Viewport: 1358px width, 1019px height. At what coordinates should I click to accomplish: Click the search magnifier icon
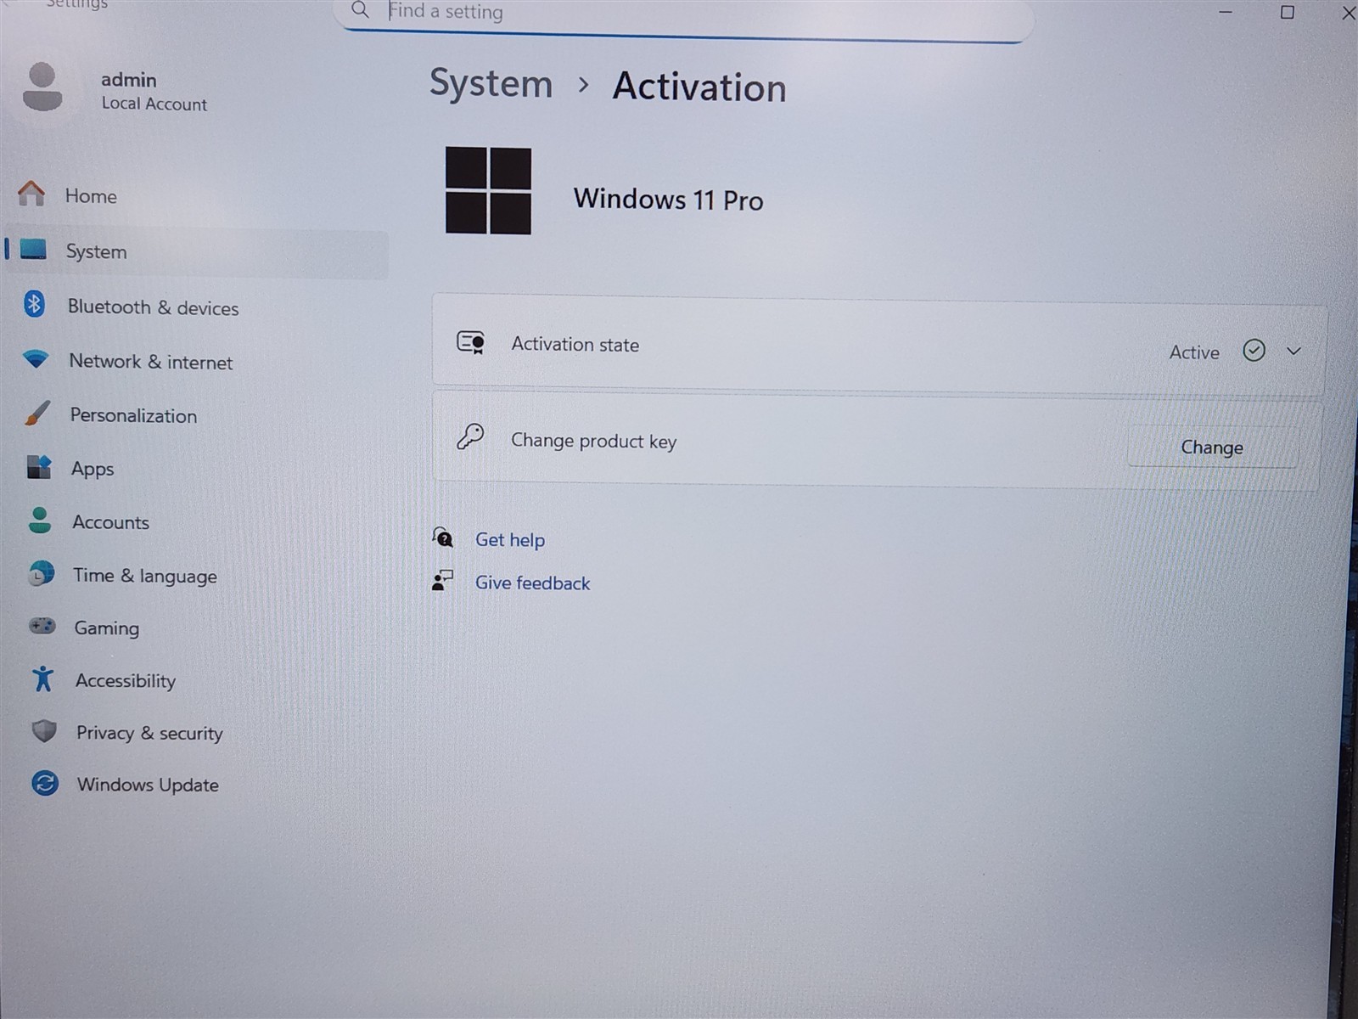[360, 10]
